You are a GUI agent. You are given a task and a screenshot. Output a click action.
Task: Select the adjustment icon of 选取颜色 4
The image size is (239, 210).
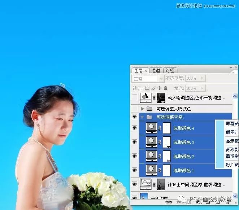[151, 128]
